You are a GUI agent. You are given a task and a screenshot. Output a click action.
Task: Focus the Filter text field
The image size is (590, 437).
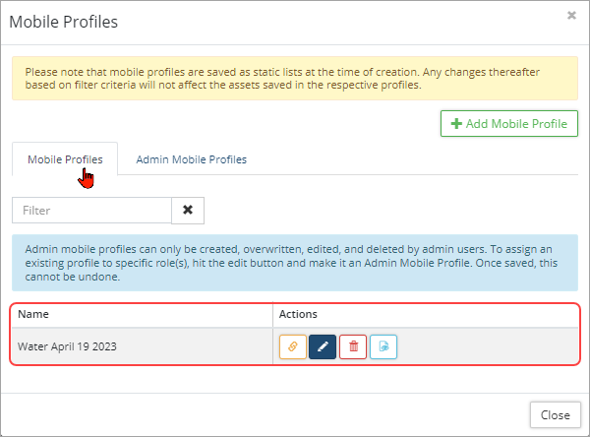pos(91,210)
